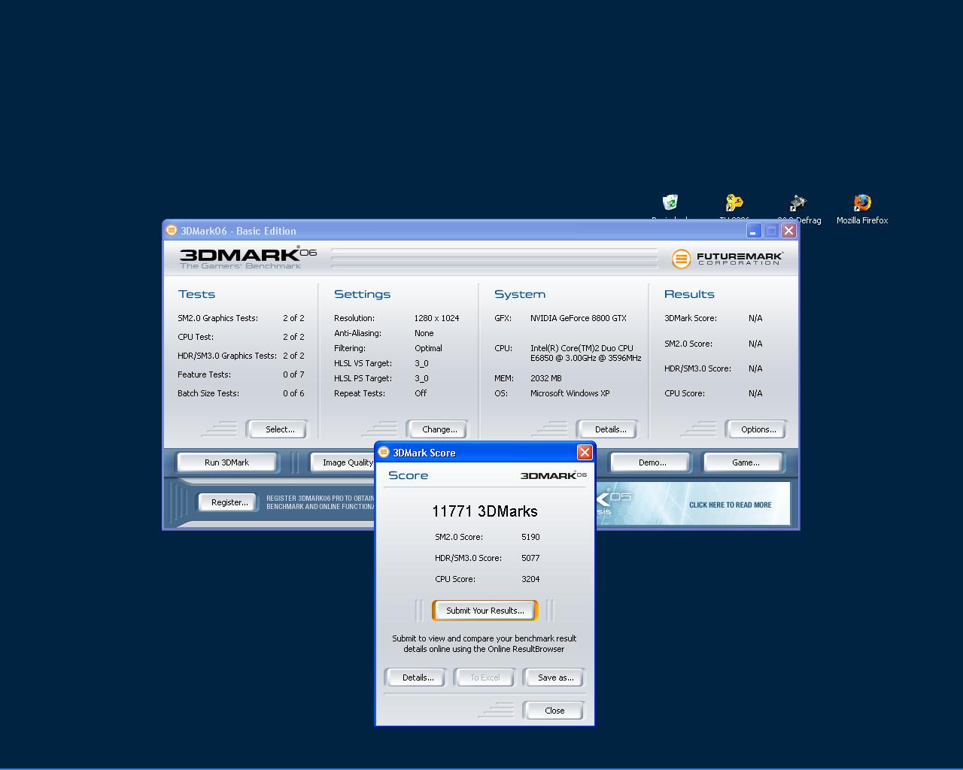Click the Intel Core 2 Duo CPU text
Viewport: 963px width, 770px height.
click(x=585, y=353)
